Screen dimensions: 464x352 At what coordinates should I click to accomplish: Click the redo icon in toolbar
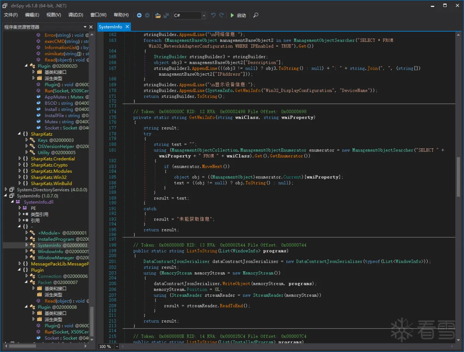pyautogui.click(x=222, y=15)
